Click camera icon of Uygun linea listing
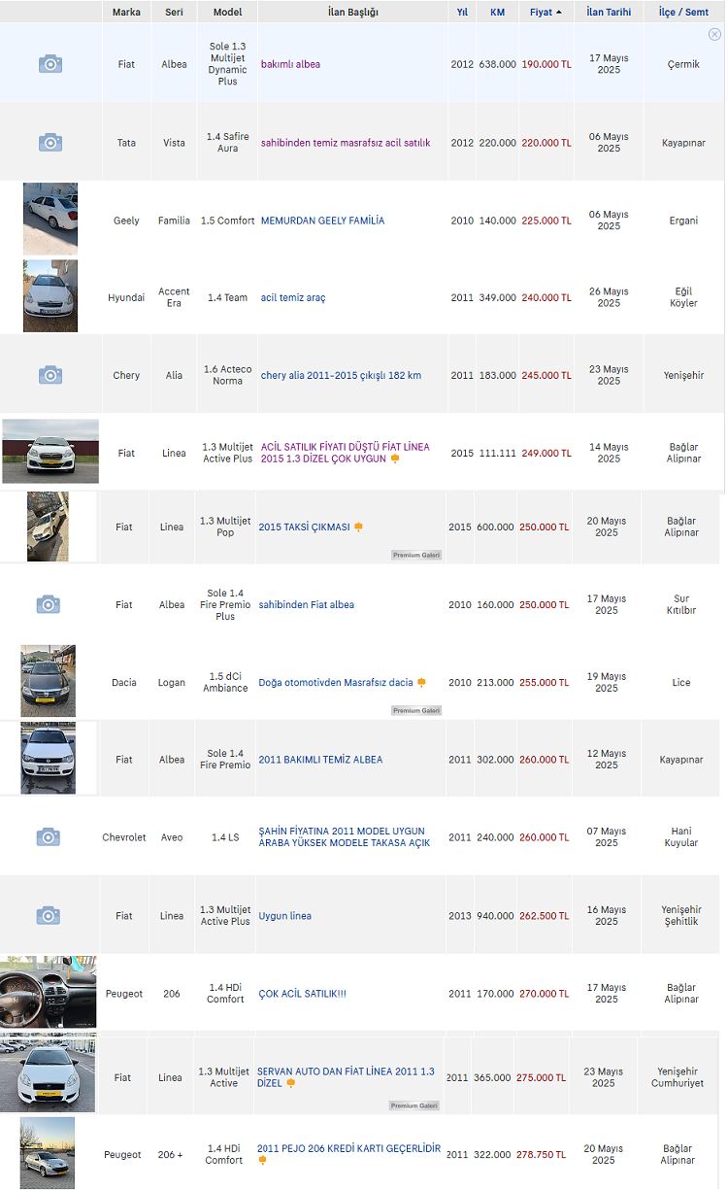Screen dimensions: 728x1190 (49, 915)
